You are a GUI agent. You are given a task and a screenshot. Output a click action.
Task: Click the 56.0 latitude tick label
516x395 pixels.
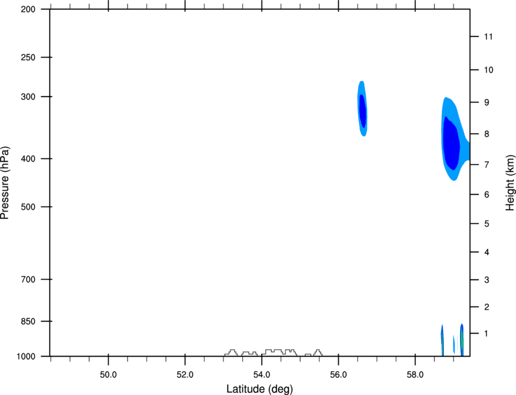(x=338, y=375)
